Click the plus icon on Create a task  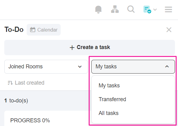click(x=72, y=48)
